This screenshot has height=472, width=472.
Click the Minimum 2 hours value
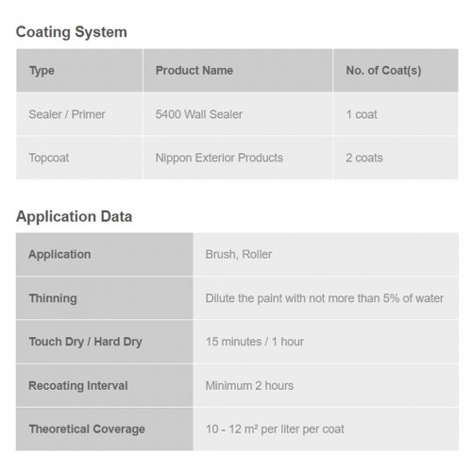(249, 385)
